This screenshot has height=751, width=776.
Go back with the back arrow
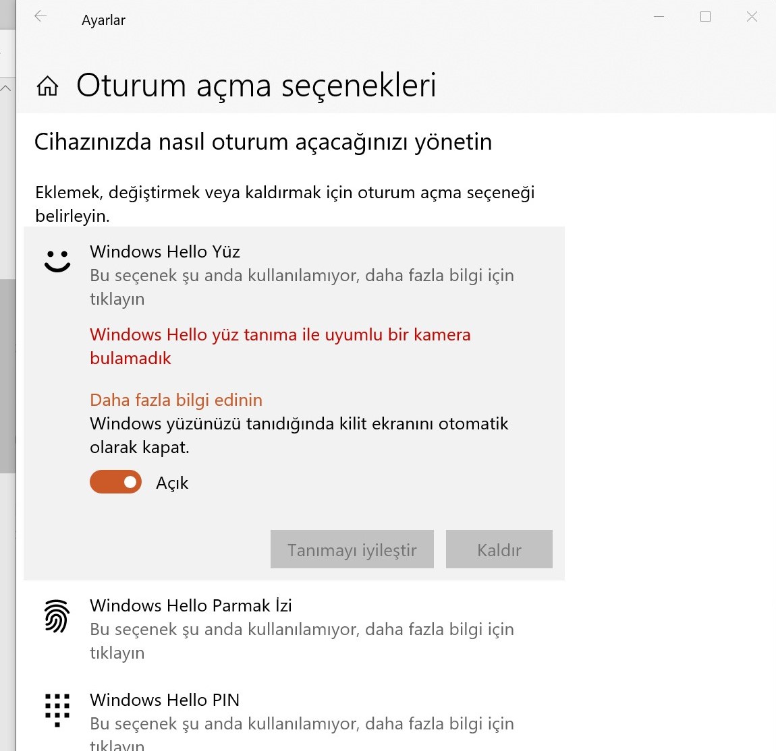40,17
